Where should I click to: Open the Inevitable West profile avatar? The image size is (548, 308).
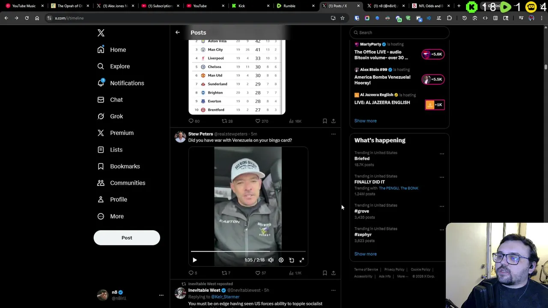coord(180,293)
